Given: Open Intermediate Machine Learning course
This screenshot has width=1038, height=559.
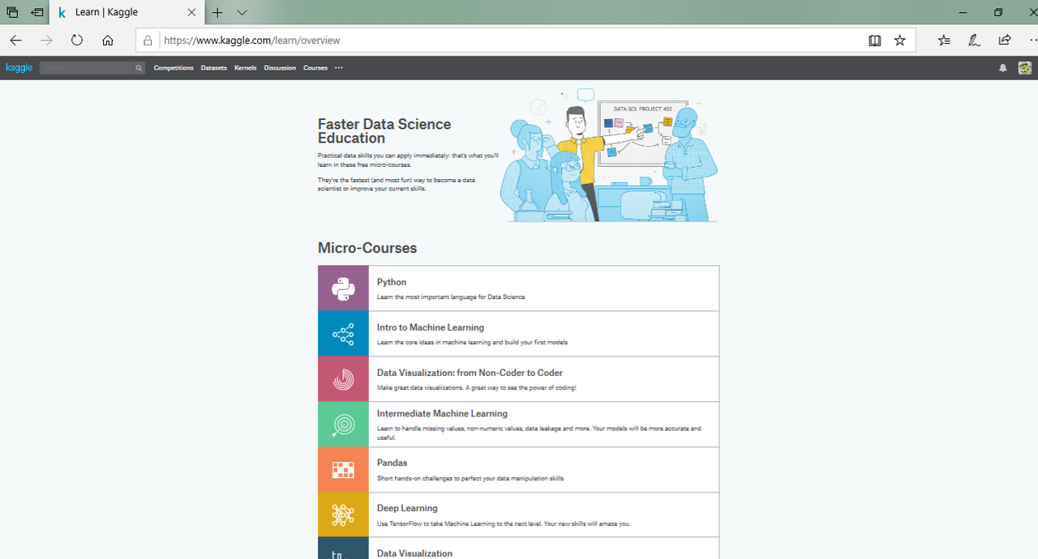Looking at the screenshot, I should tap(442, 413).
